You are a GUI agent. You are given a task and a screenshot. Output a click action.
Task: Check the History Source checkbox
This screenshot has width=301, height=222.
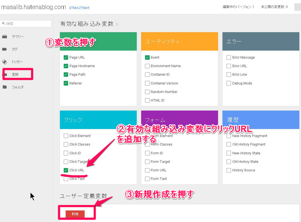point(229,170)
